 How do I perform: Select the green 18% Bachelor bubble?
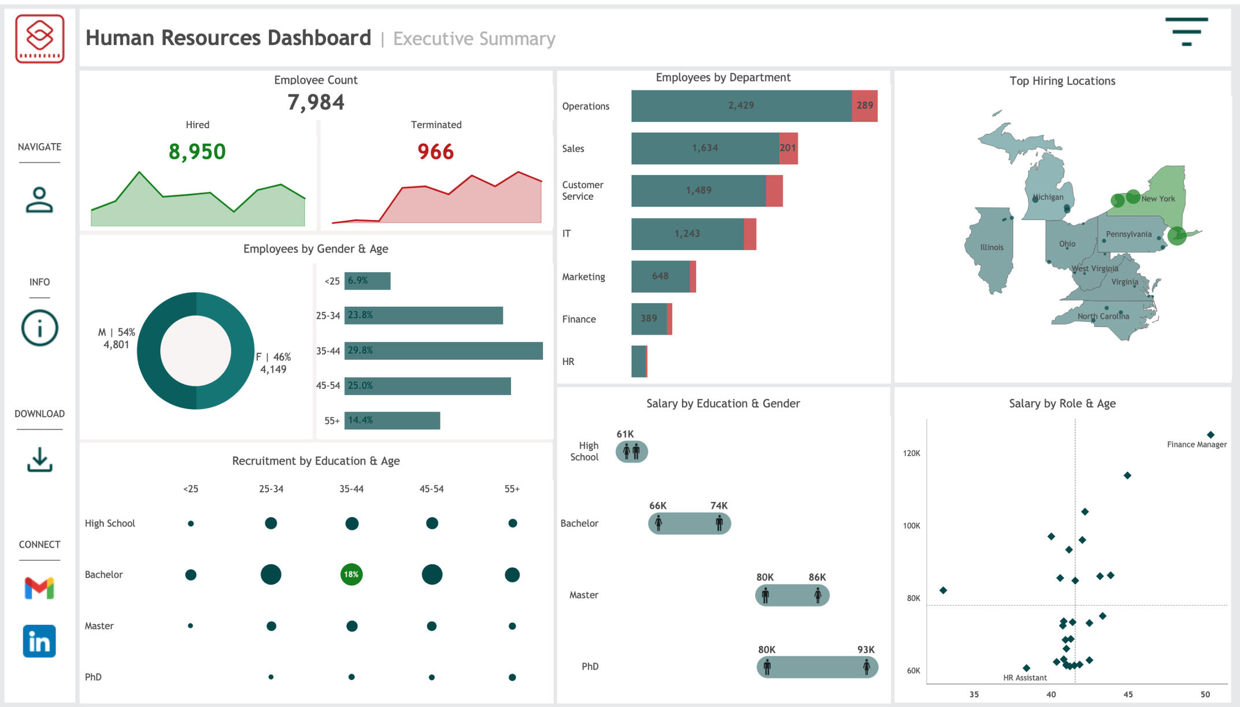[351, 574]
